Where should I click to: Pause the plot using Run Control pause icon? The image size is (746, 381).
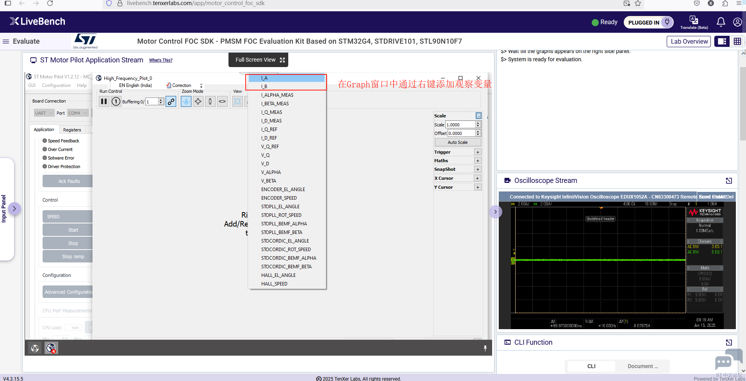(104, 102)
